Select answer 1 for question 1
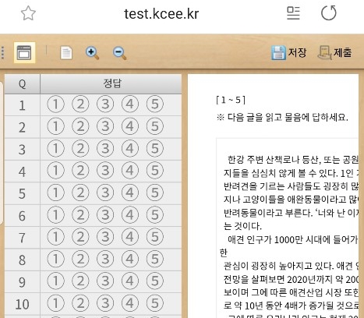364x318 pixels. click(x=55, y=104)
